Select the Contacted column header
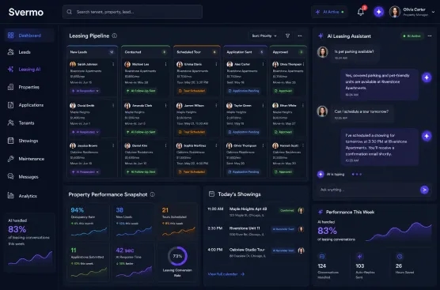440x290 pixels. pos(146,52)
